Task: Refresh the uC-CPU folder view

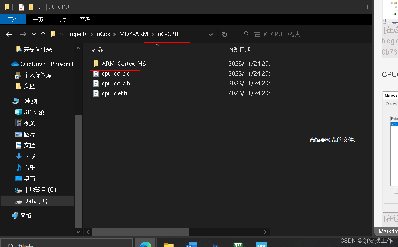Action: 225,35
